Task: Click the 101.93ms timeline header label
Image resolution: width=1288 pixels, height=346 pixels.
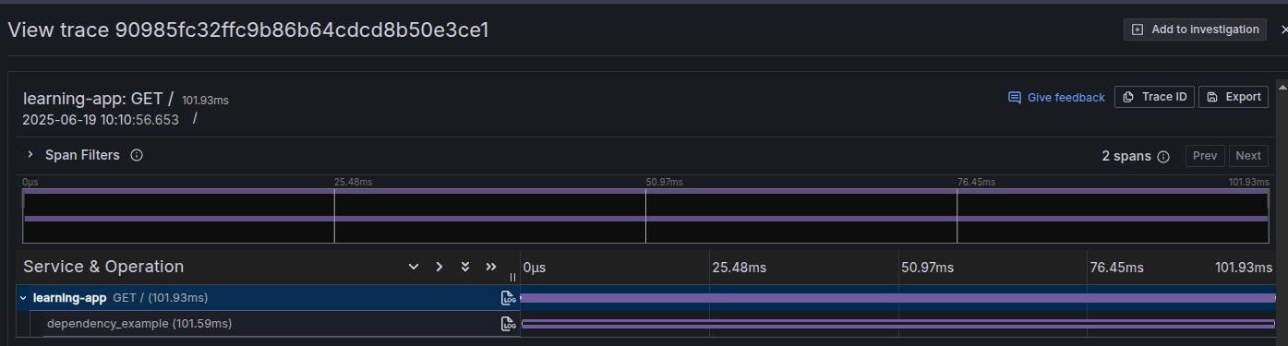Action: 1244,268
